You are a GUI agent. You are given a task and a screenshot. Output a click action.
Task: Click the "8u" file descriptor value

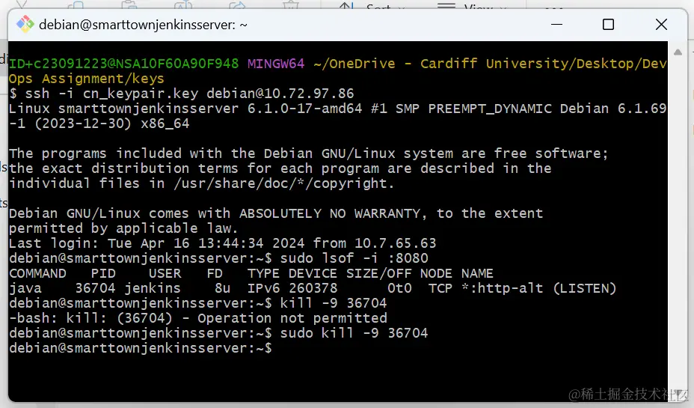[x=223, y=288]
